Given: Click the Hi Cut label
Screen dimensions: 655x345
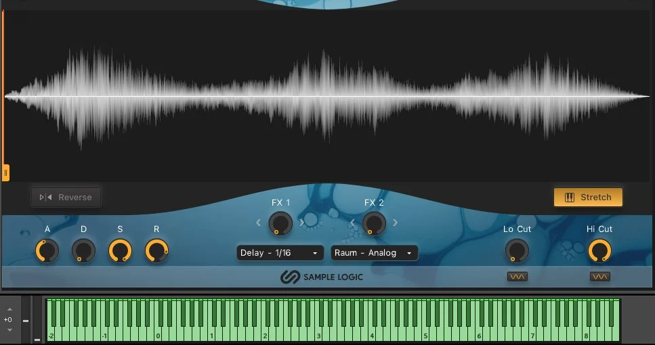Looking at the screenshot, I should [x=599, y=229].
